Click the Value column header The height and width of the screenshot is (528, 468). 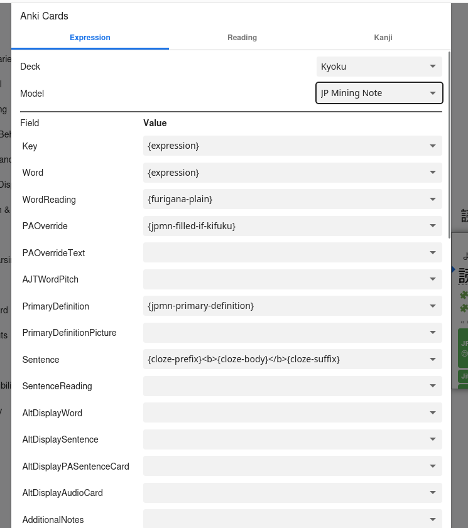click(x=155, y=123)
